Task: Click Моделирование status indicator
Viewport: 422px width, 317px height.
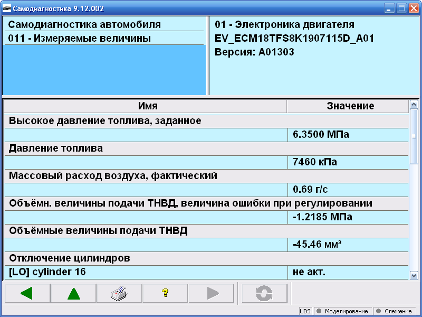Action: (342, 311)
